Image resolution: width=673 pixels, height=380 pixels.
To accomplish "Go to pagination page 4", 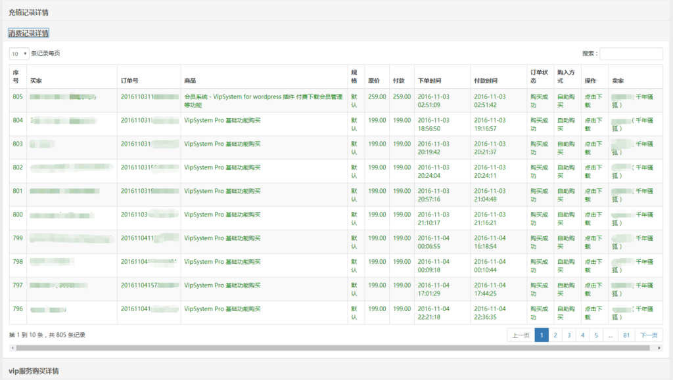I will coord(583,335).
